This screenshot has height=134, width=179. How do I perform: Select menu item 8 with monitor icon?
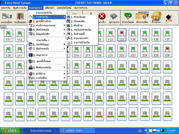[x=47, y=55]
